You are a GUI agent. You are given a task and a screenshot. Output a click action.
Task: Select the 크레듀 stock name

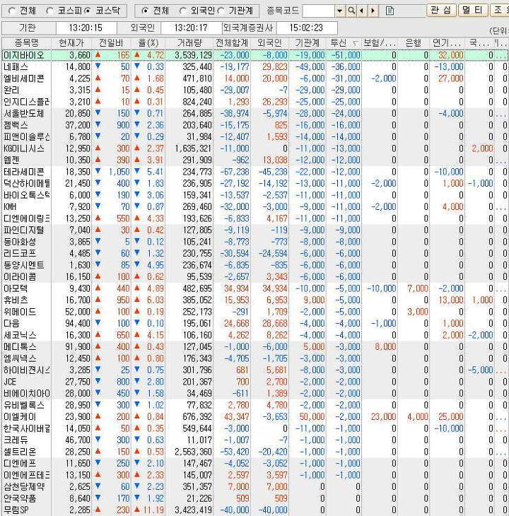click(16, 440)
